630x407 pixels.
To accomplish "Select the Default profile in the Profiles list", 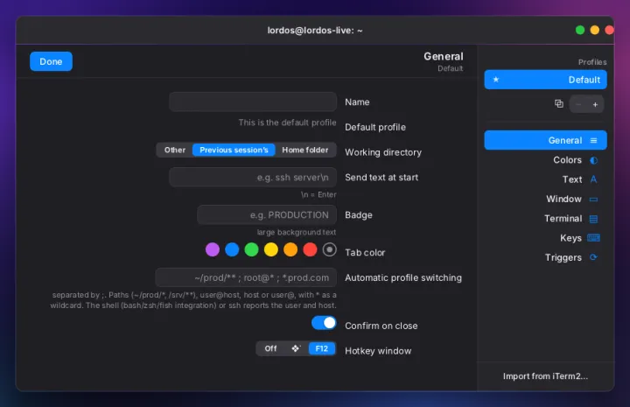I will click(545, 80).
